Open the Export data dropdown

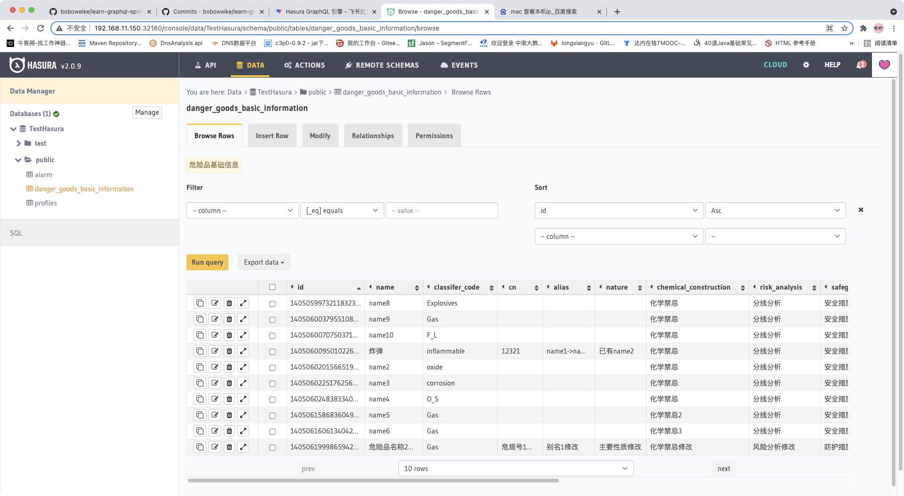tap(264, 262)
